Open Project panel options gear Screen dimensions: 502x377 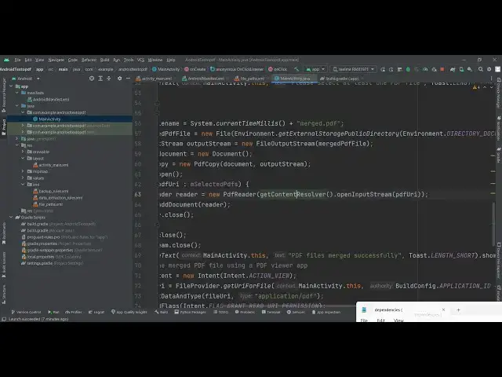(119, 79)
